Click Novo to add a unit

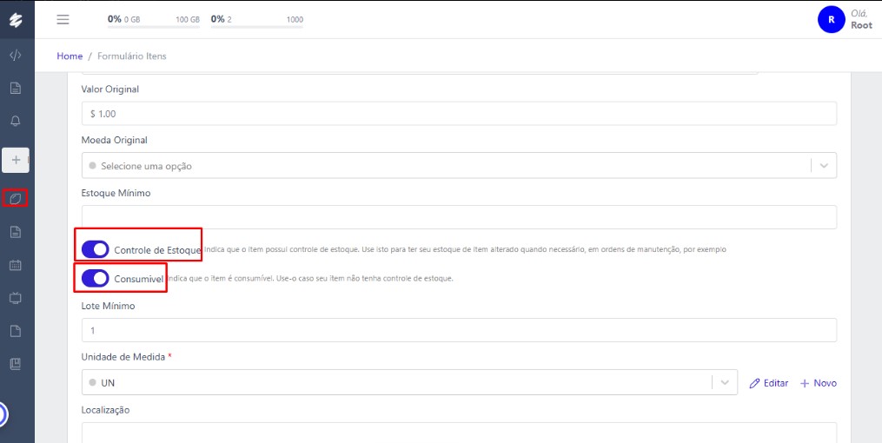(818, 383)
